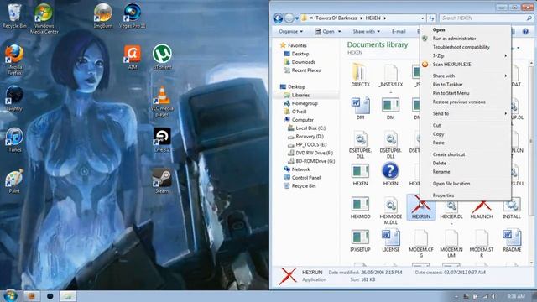
Task: Launch Nightly desktop shortcut
Action: coord(14,99)
